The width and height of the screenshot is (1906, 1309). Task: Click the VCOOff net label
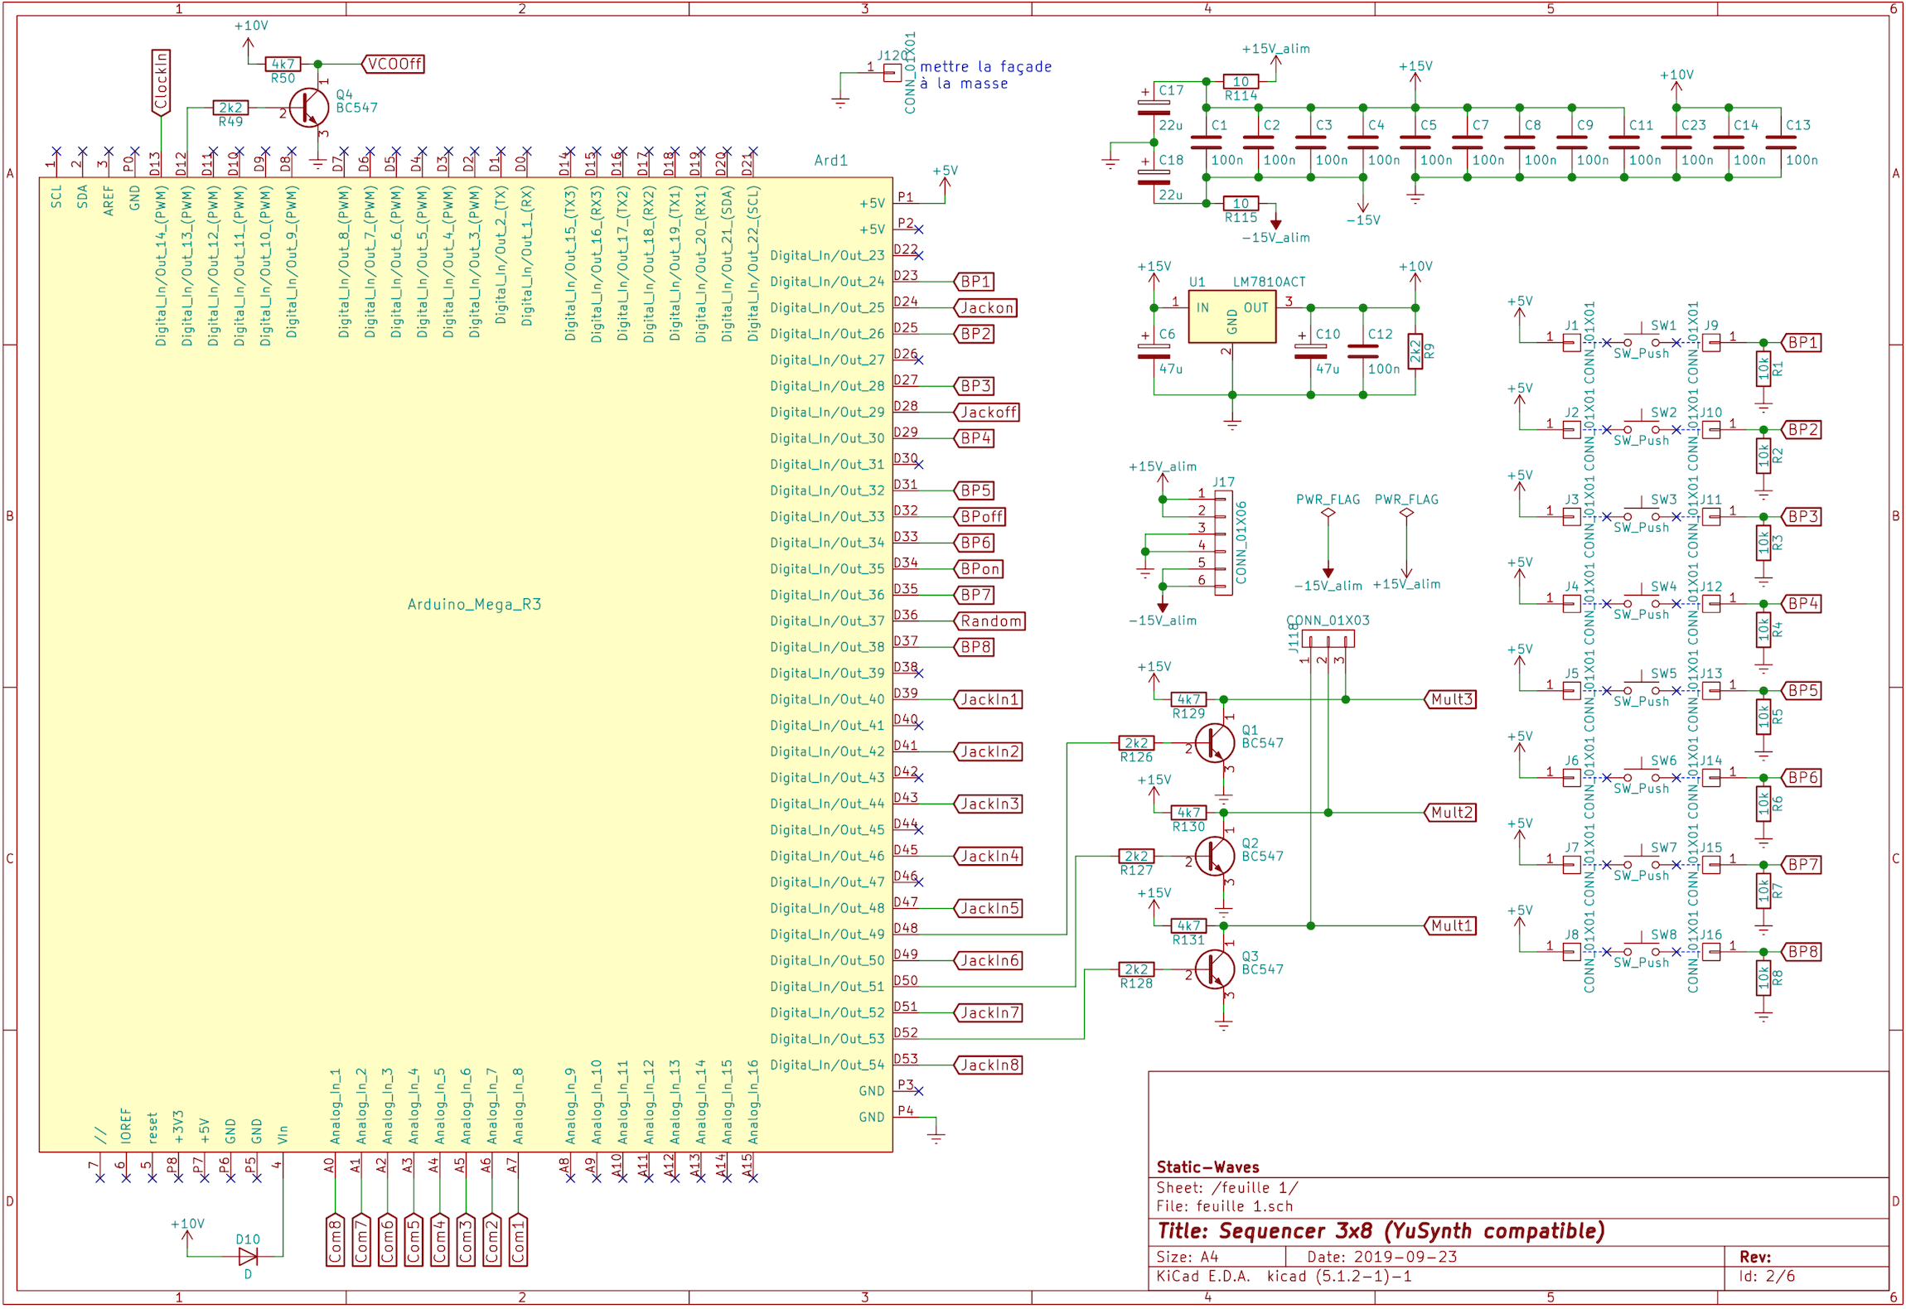(x=394, y=64)
